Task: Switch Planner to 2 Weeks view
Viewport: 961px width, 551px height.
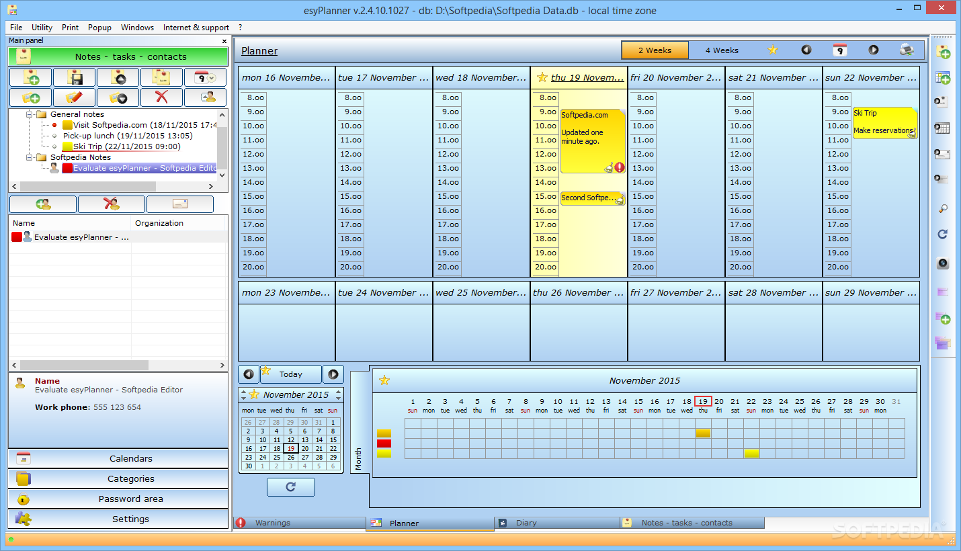Action: 655,50
